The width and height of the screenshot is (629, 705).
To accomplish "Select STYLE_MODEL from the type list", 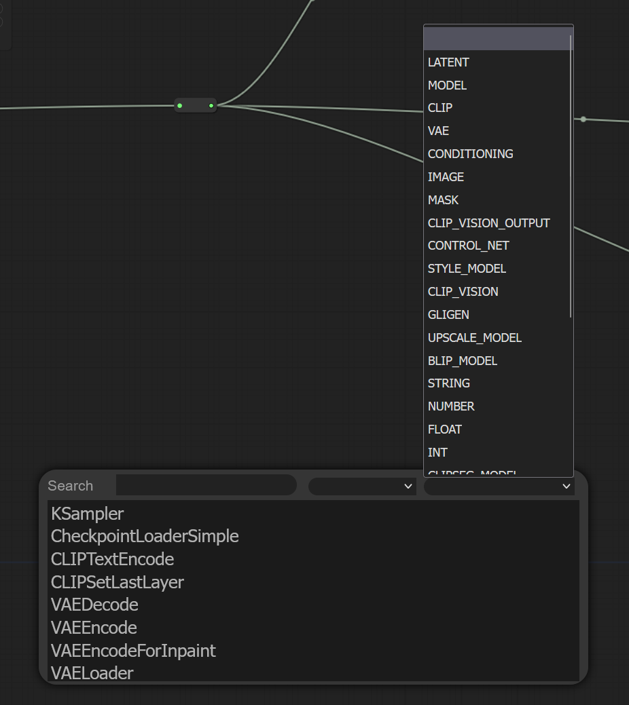I will coord(467,269).
